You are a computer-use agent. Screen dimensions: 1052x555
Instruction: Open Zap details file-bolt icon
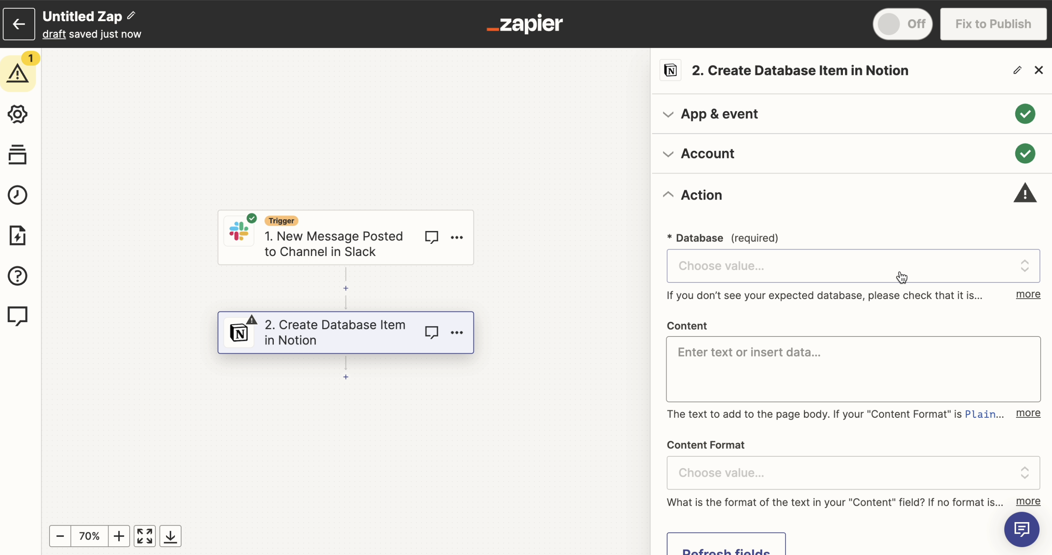coord(17,236)
